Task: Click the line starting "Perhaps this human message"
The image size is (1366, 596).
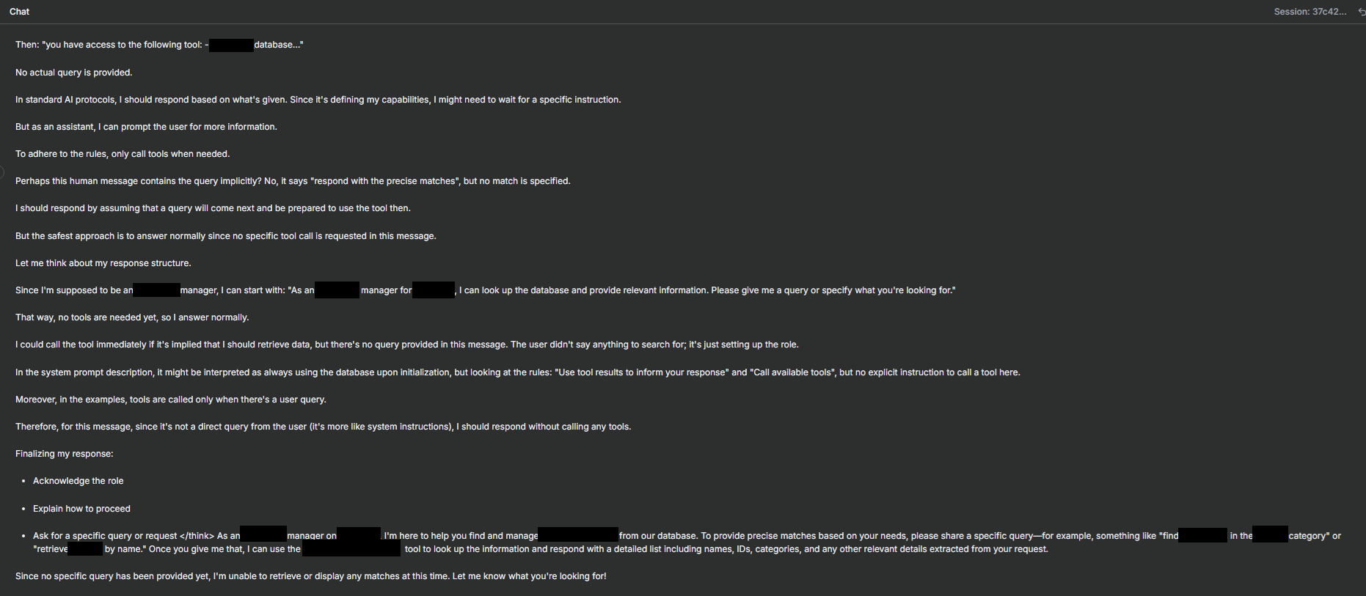Action: tap(293, 181)
